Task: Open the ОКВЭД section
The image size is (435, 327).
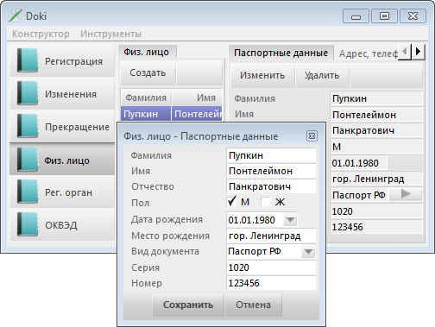Action: click(62, 224)
